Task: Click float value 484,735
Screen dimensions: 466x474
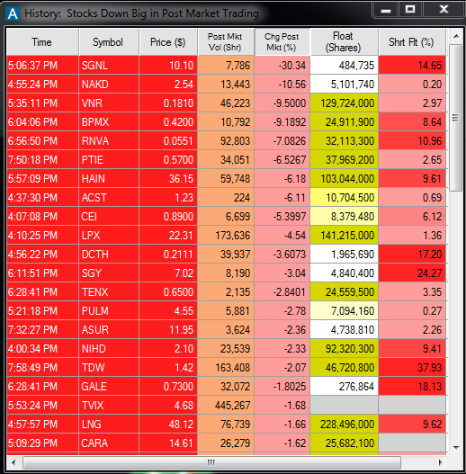Action: click(x=345, y=65)
